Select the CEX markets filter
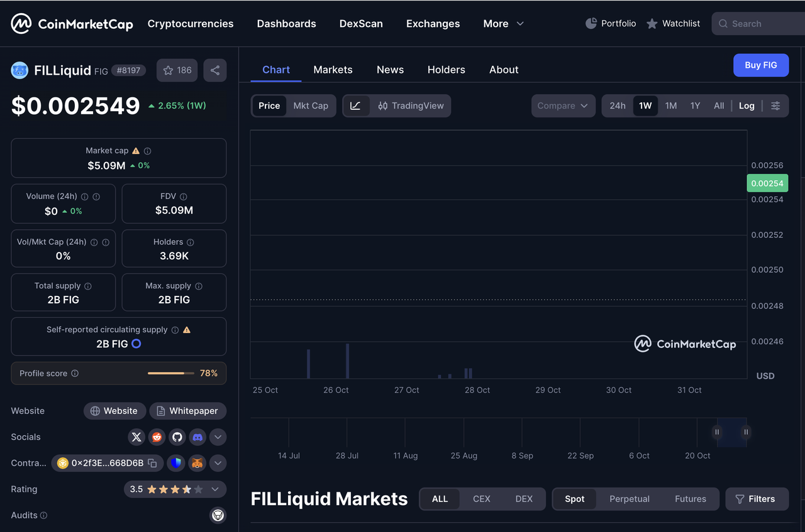The image size is (805, 532). click(x=482, y=499)
